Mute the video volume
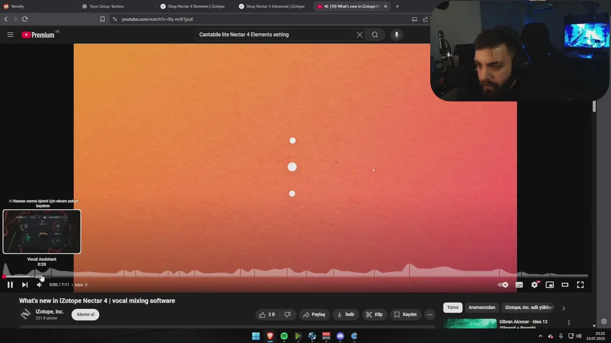The width and height of the screenshot is (611, 343). (x=40, y=285)
